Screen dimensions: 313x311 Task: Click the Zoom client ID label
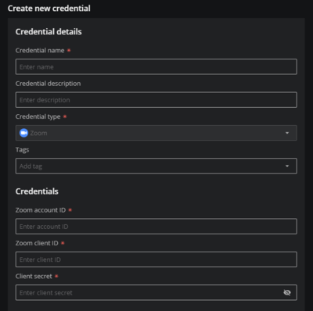click(37, 243)
